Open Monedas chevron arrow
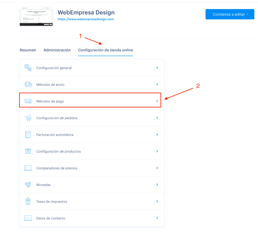The height and width of the screenshot is (237, 258). click(157, 184)
